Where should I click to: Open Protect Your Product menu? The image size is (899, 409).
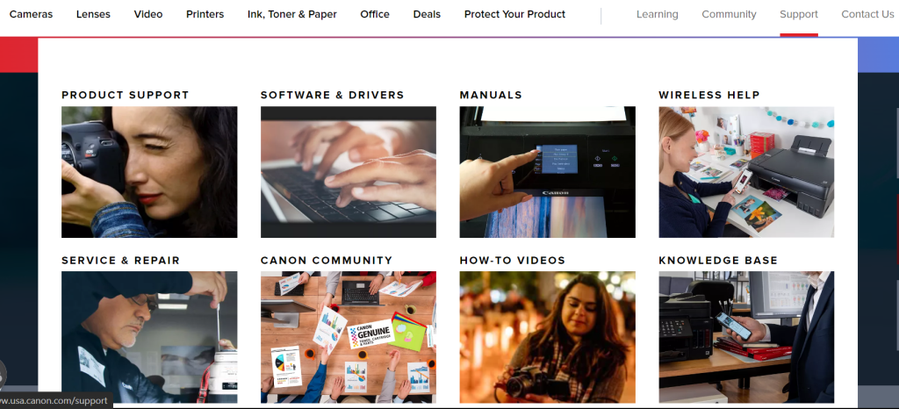click(514, 14)
